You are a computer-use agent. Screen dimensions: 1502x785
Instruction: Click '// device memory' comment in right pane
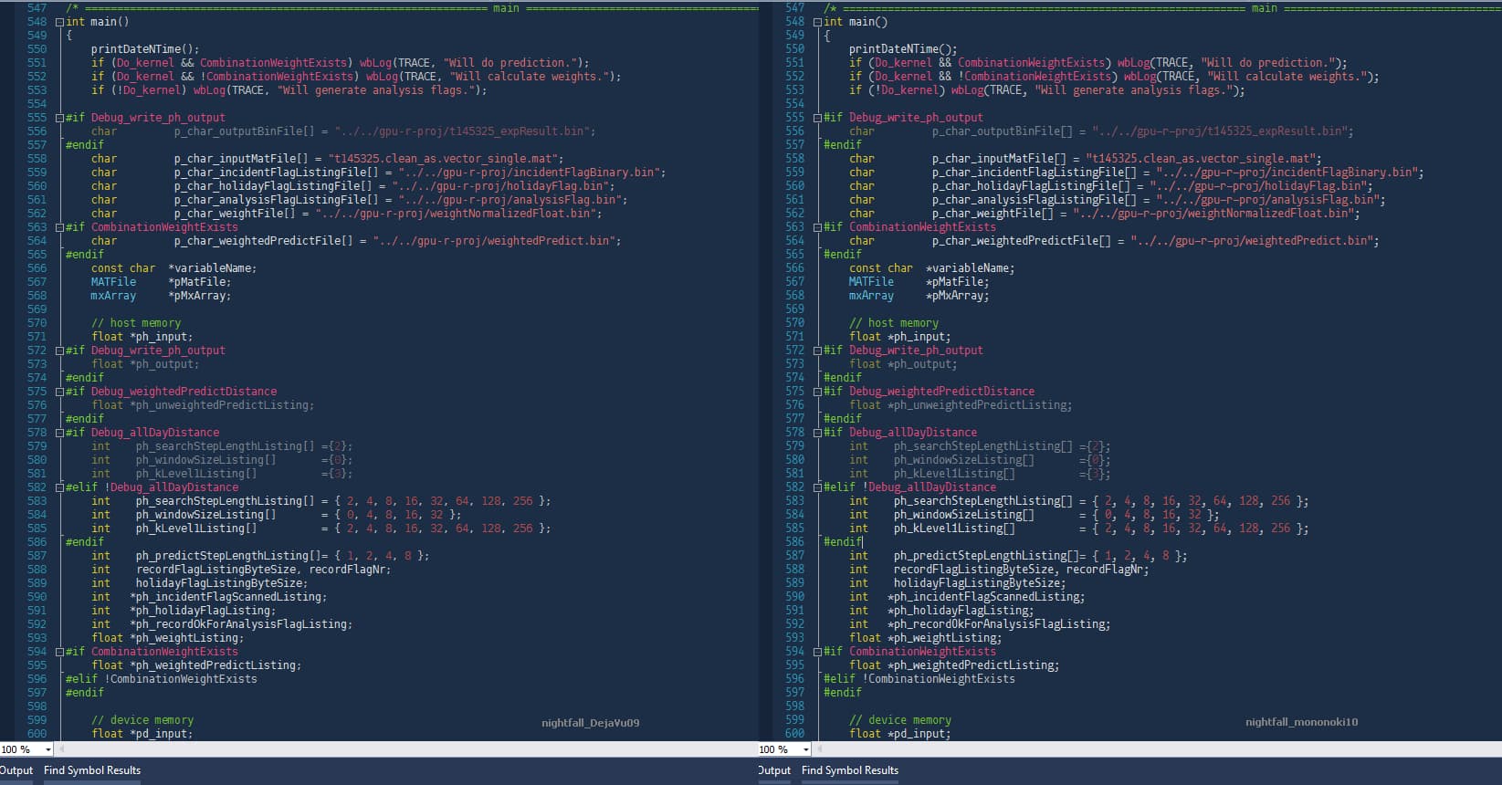(900, 720)
